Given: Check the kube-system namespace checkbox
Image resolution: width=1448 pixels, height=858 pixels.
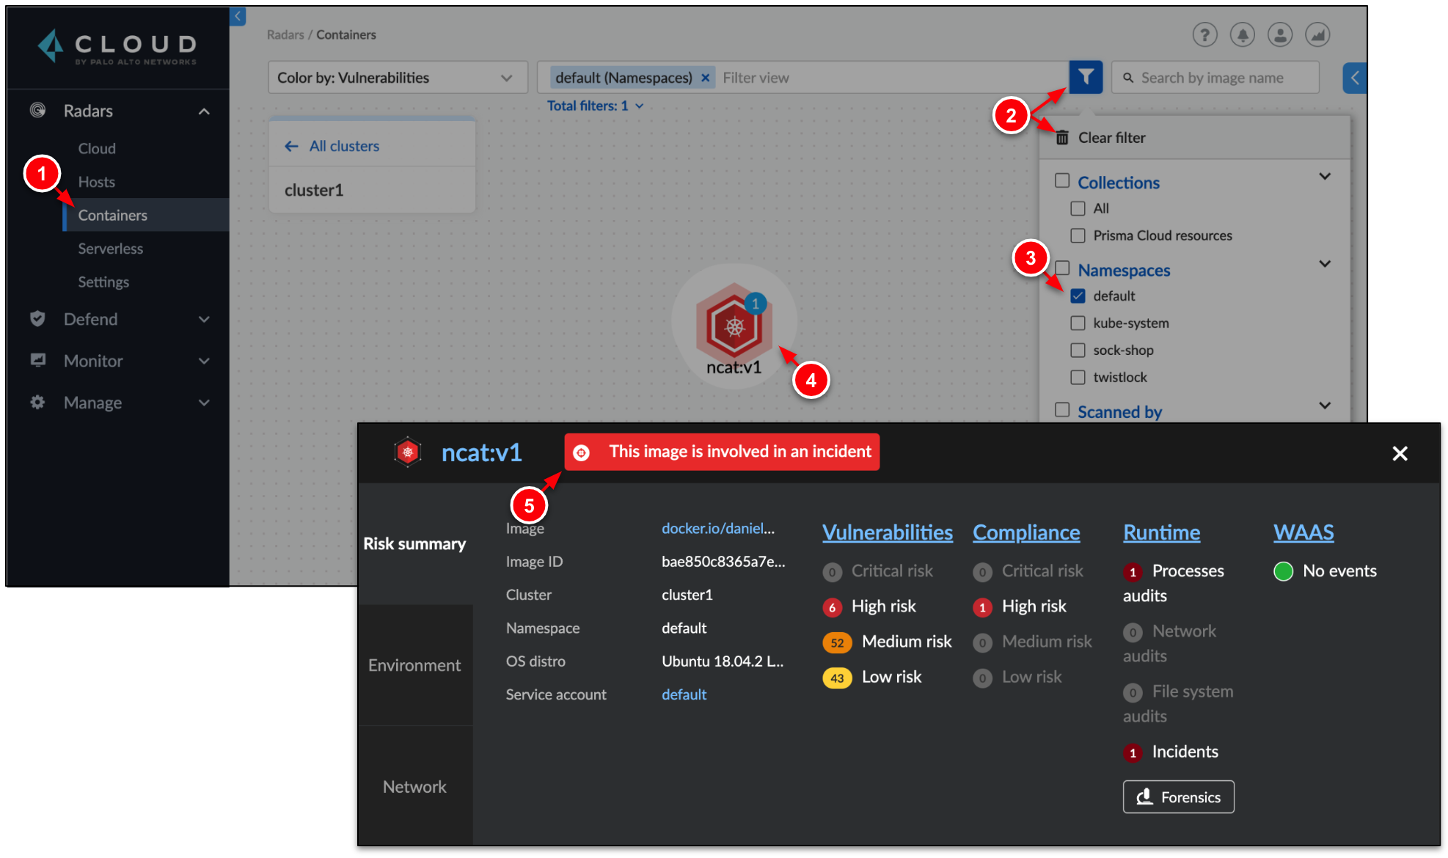Looking at the screenshot, I should (1078, 323).
